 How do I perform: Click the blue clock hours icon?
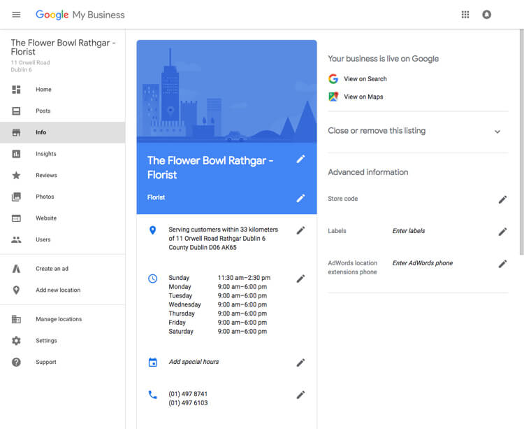pyautogui.click(x=153, y=279)
